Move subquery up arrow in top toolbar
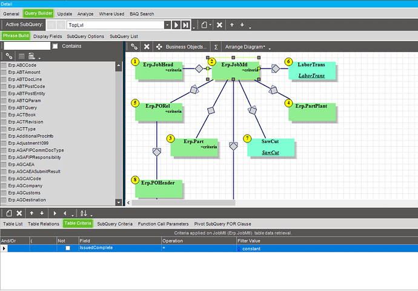 point(232,25)
